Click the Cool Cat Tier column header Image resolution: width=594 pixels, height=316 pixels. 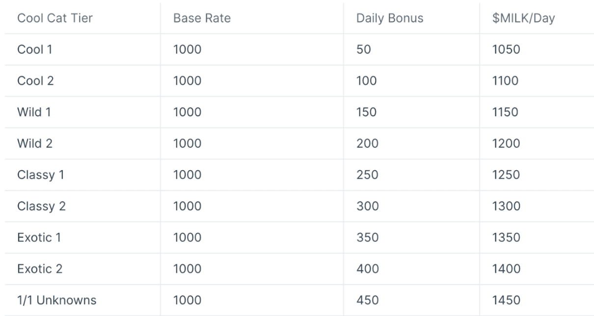coord(55,19)
